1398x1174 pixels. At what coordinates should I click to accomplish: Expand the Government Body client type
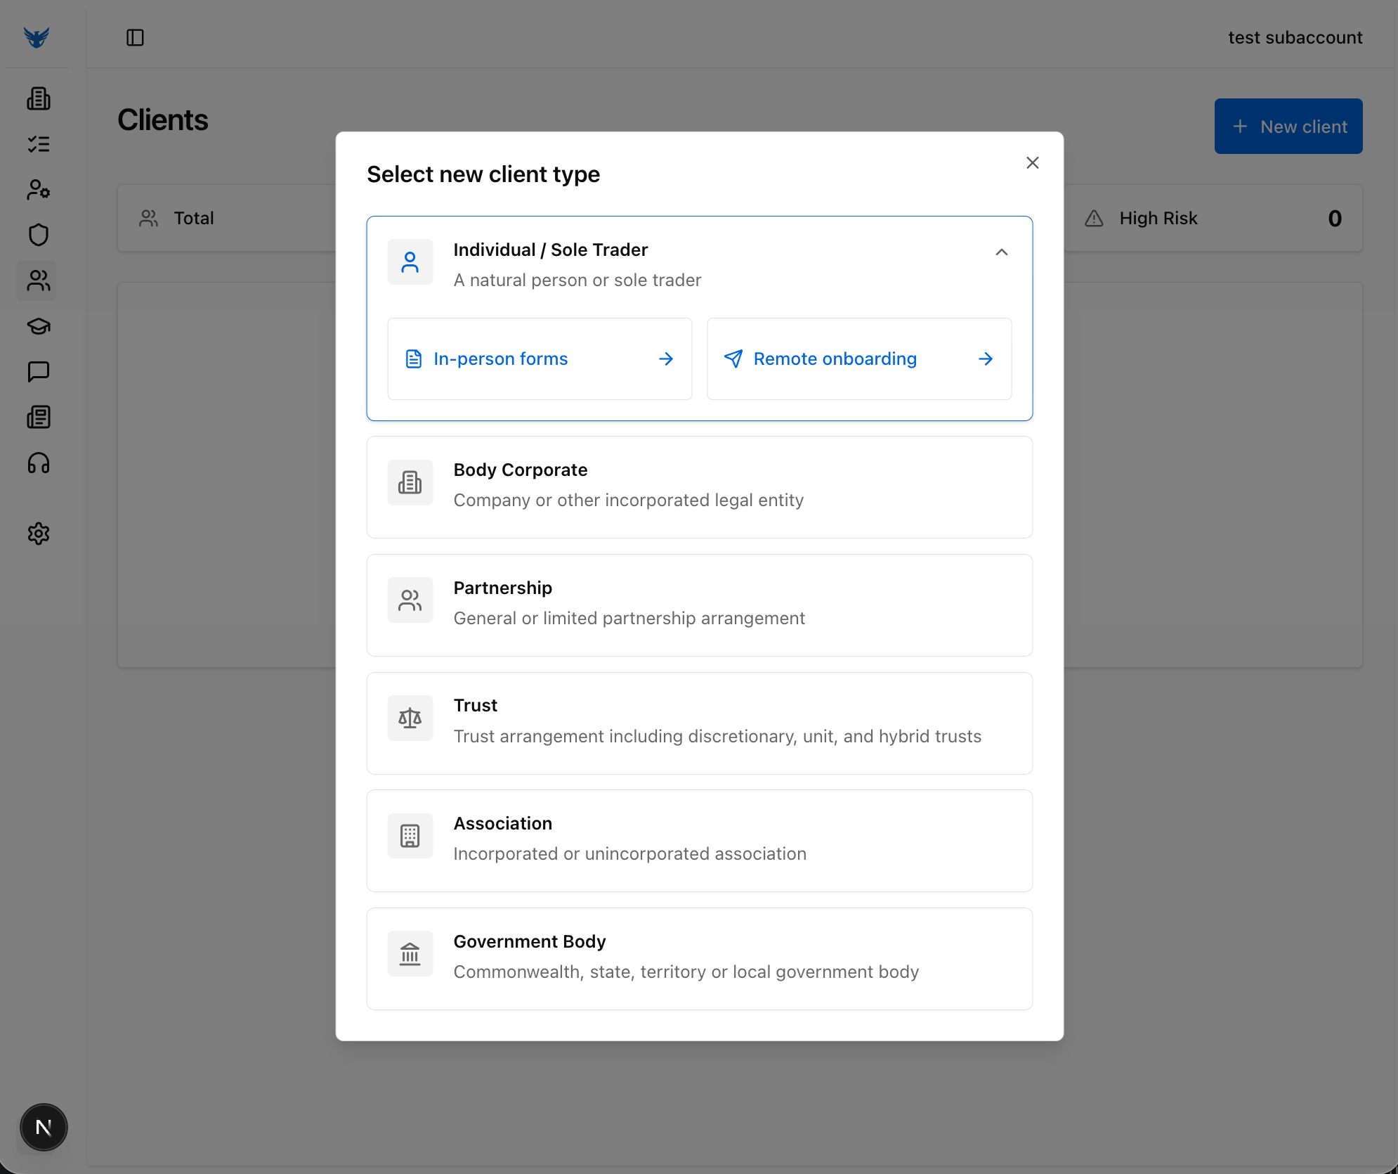(699, 959)
